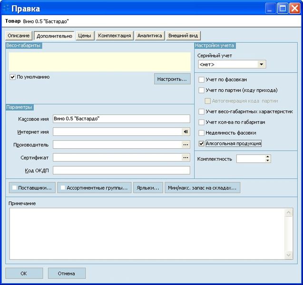Decrease Комплектность with down arrow
Image resolution: width=303 pixels, height=285 pixels.
point(268,161)
